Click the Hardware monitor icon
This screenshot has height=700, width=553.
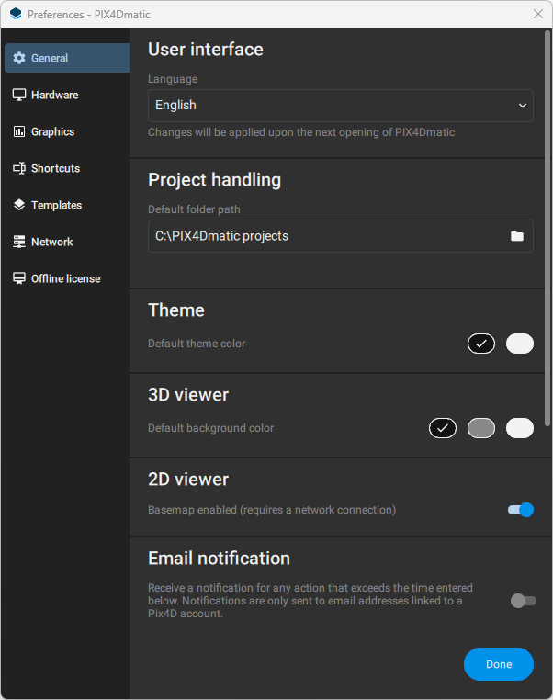pos(19,95)
